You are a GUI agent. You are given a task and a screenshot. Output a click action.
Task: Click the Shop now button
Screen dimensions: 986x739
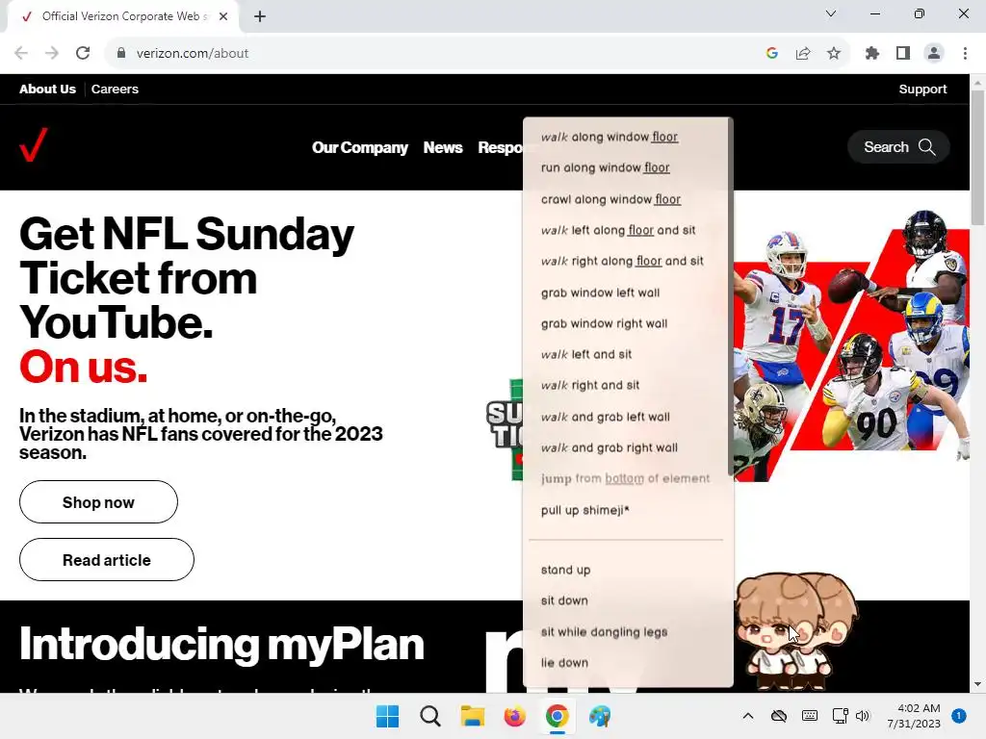pyautogui.click(x=99, y=502)
